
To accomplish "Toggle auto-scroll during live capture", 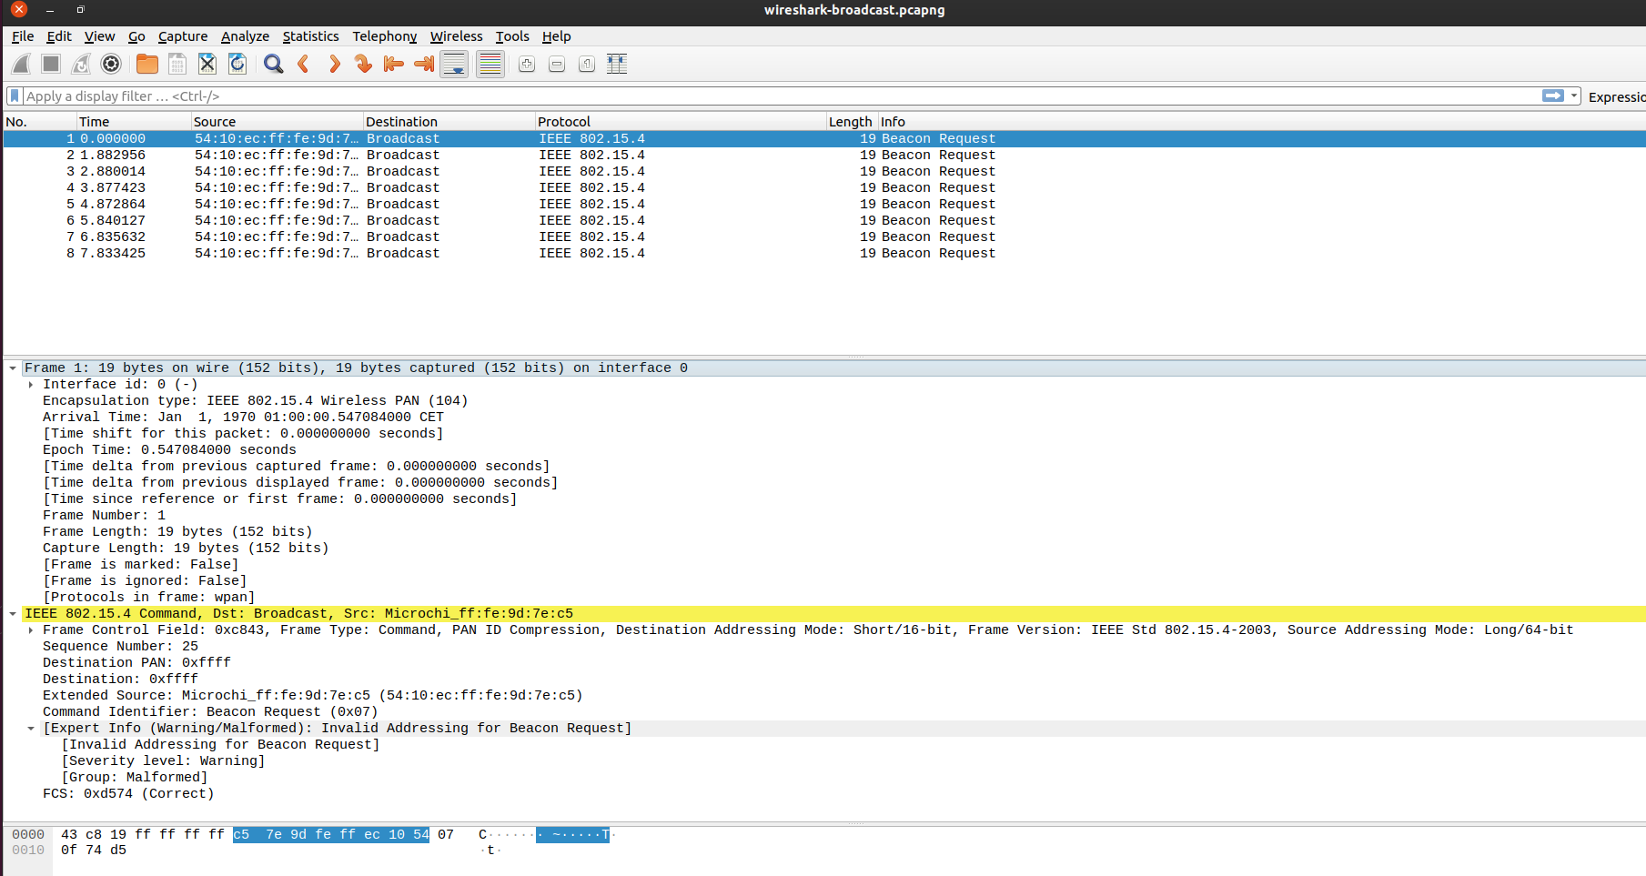I will 454,64.
